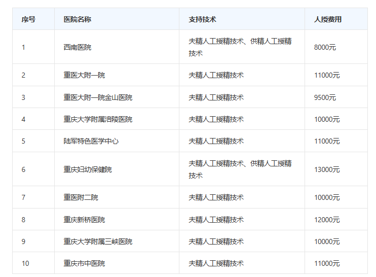The image size is (376, 277).
Task: Select the 重庆大学附属三峡医院 cell
Action: (x=98, y=241)
